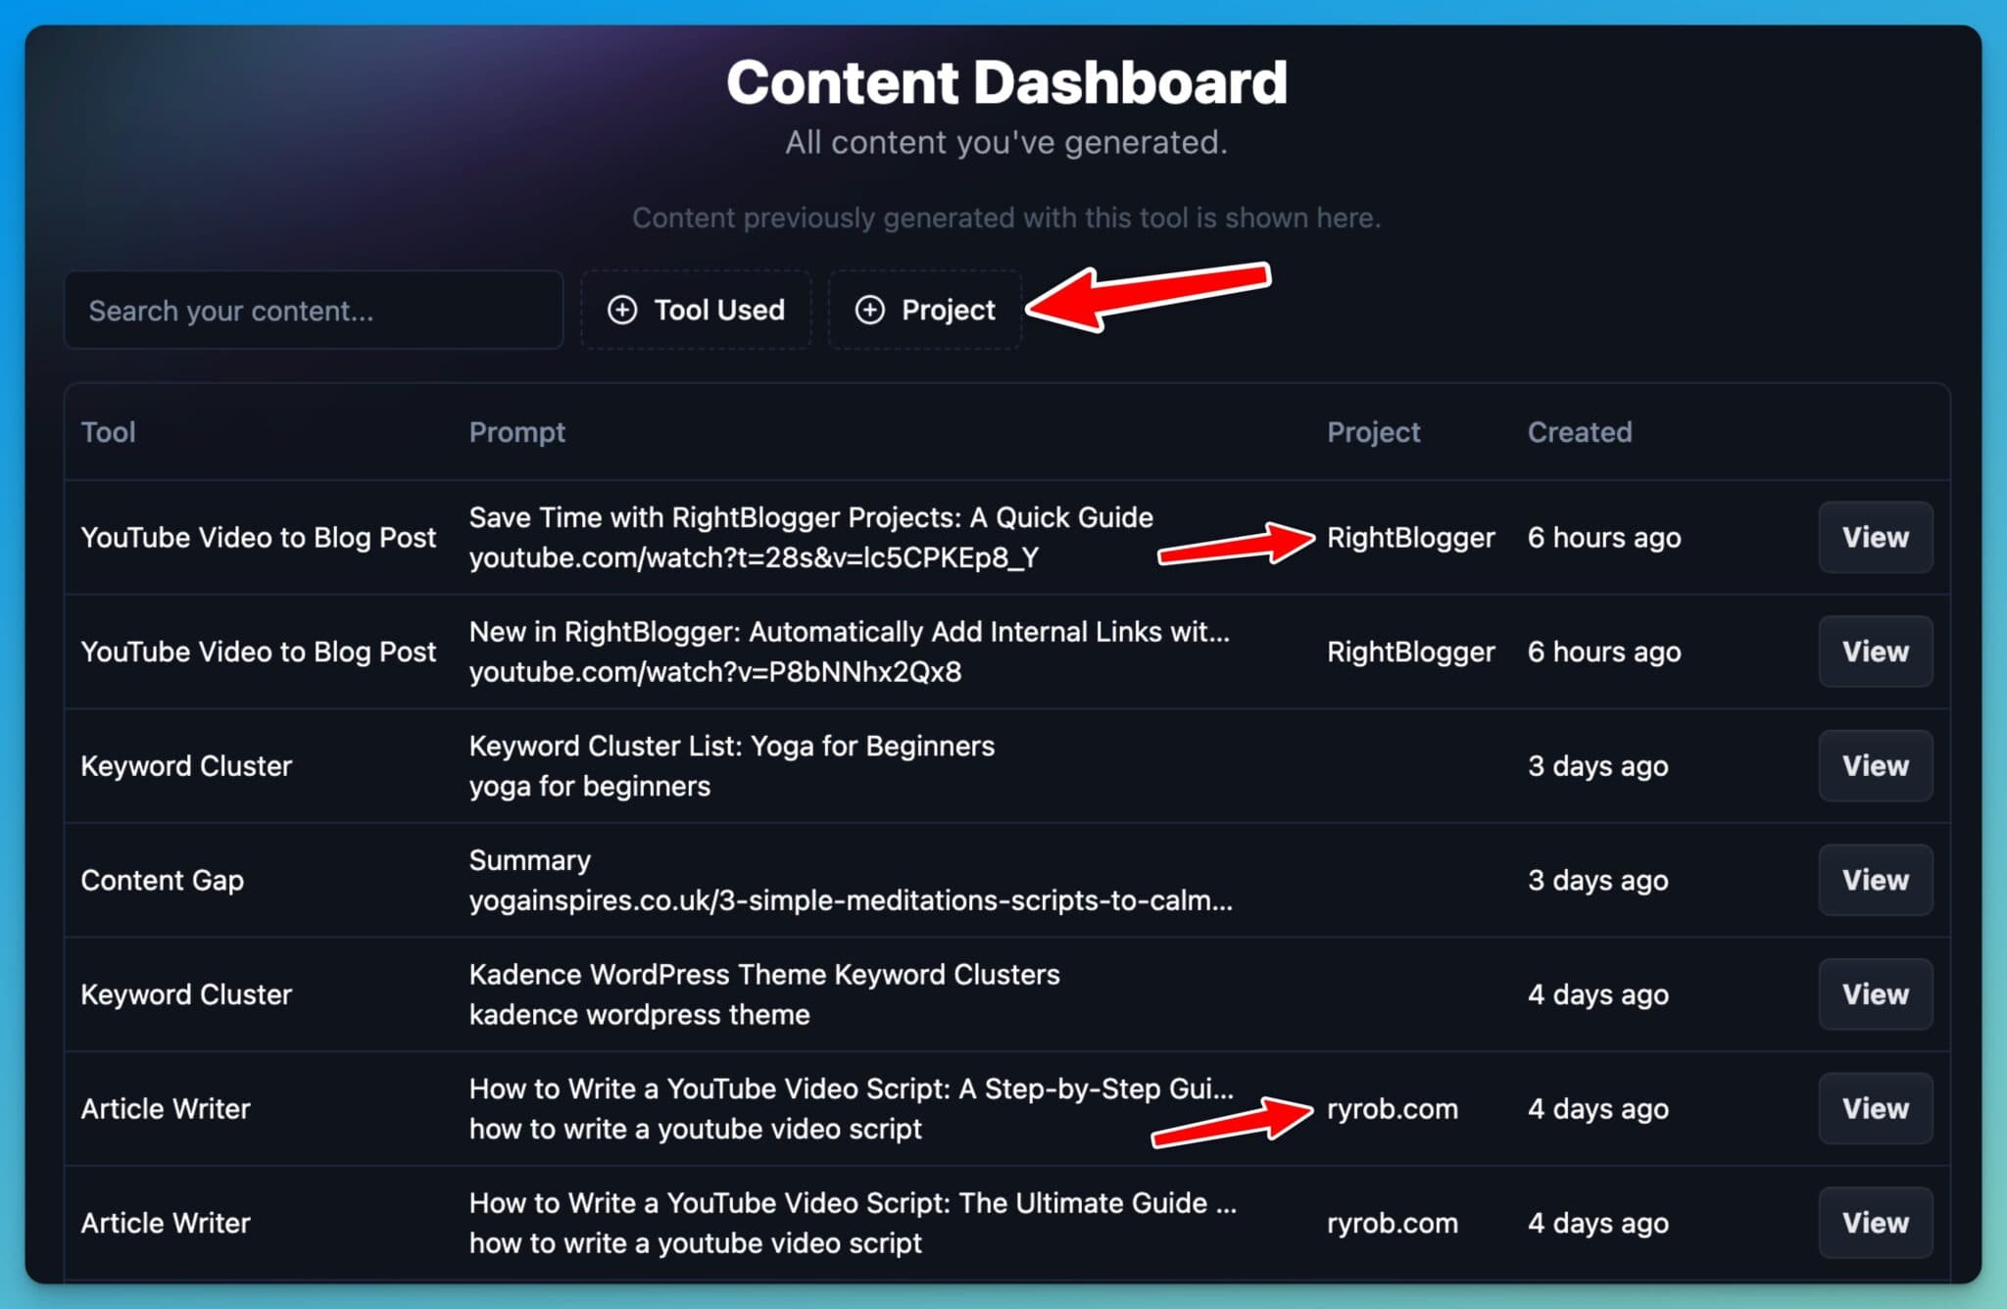Click the Prompt column header

point(517,432)
